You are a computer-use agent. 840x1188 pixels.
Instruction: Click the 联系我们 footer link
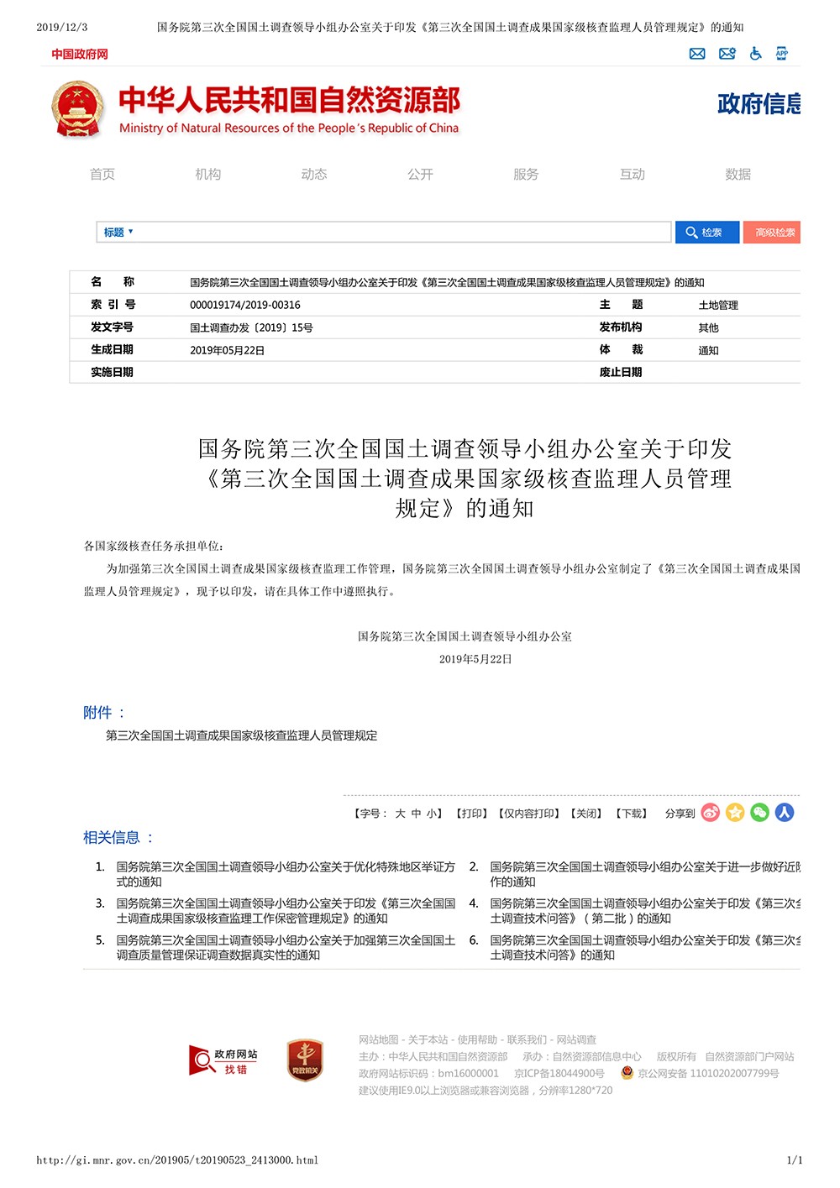(x=527, y=1039)
